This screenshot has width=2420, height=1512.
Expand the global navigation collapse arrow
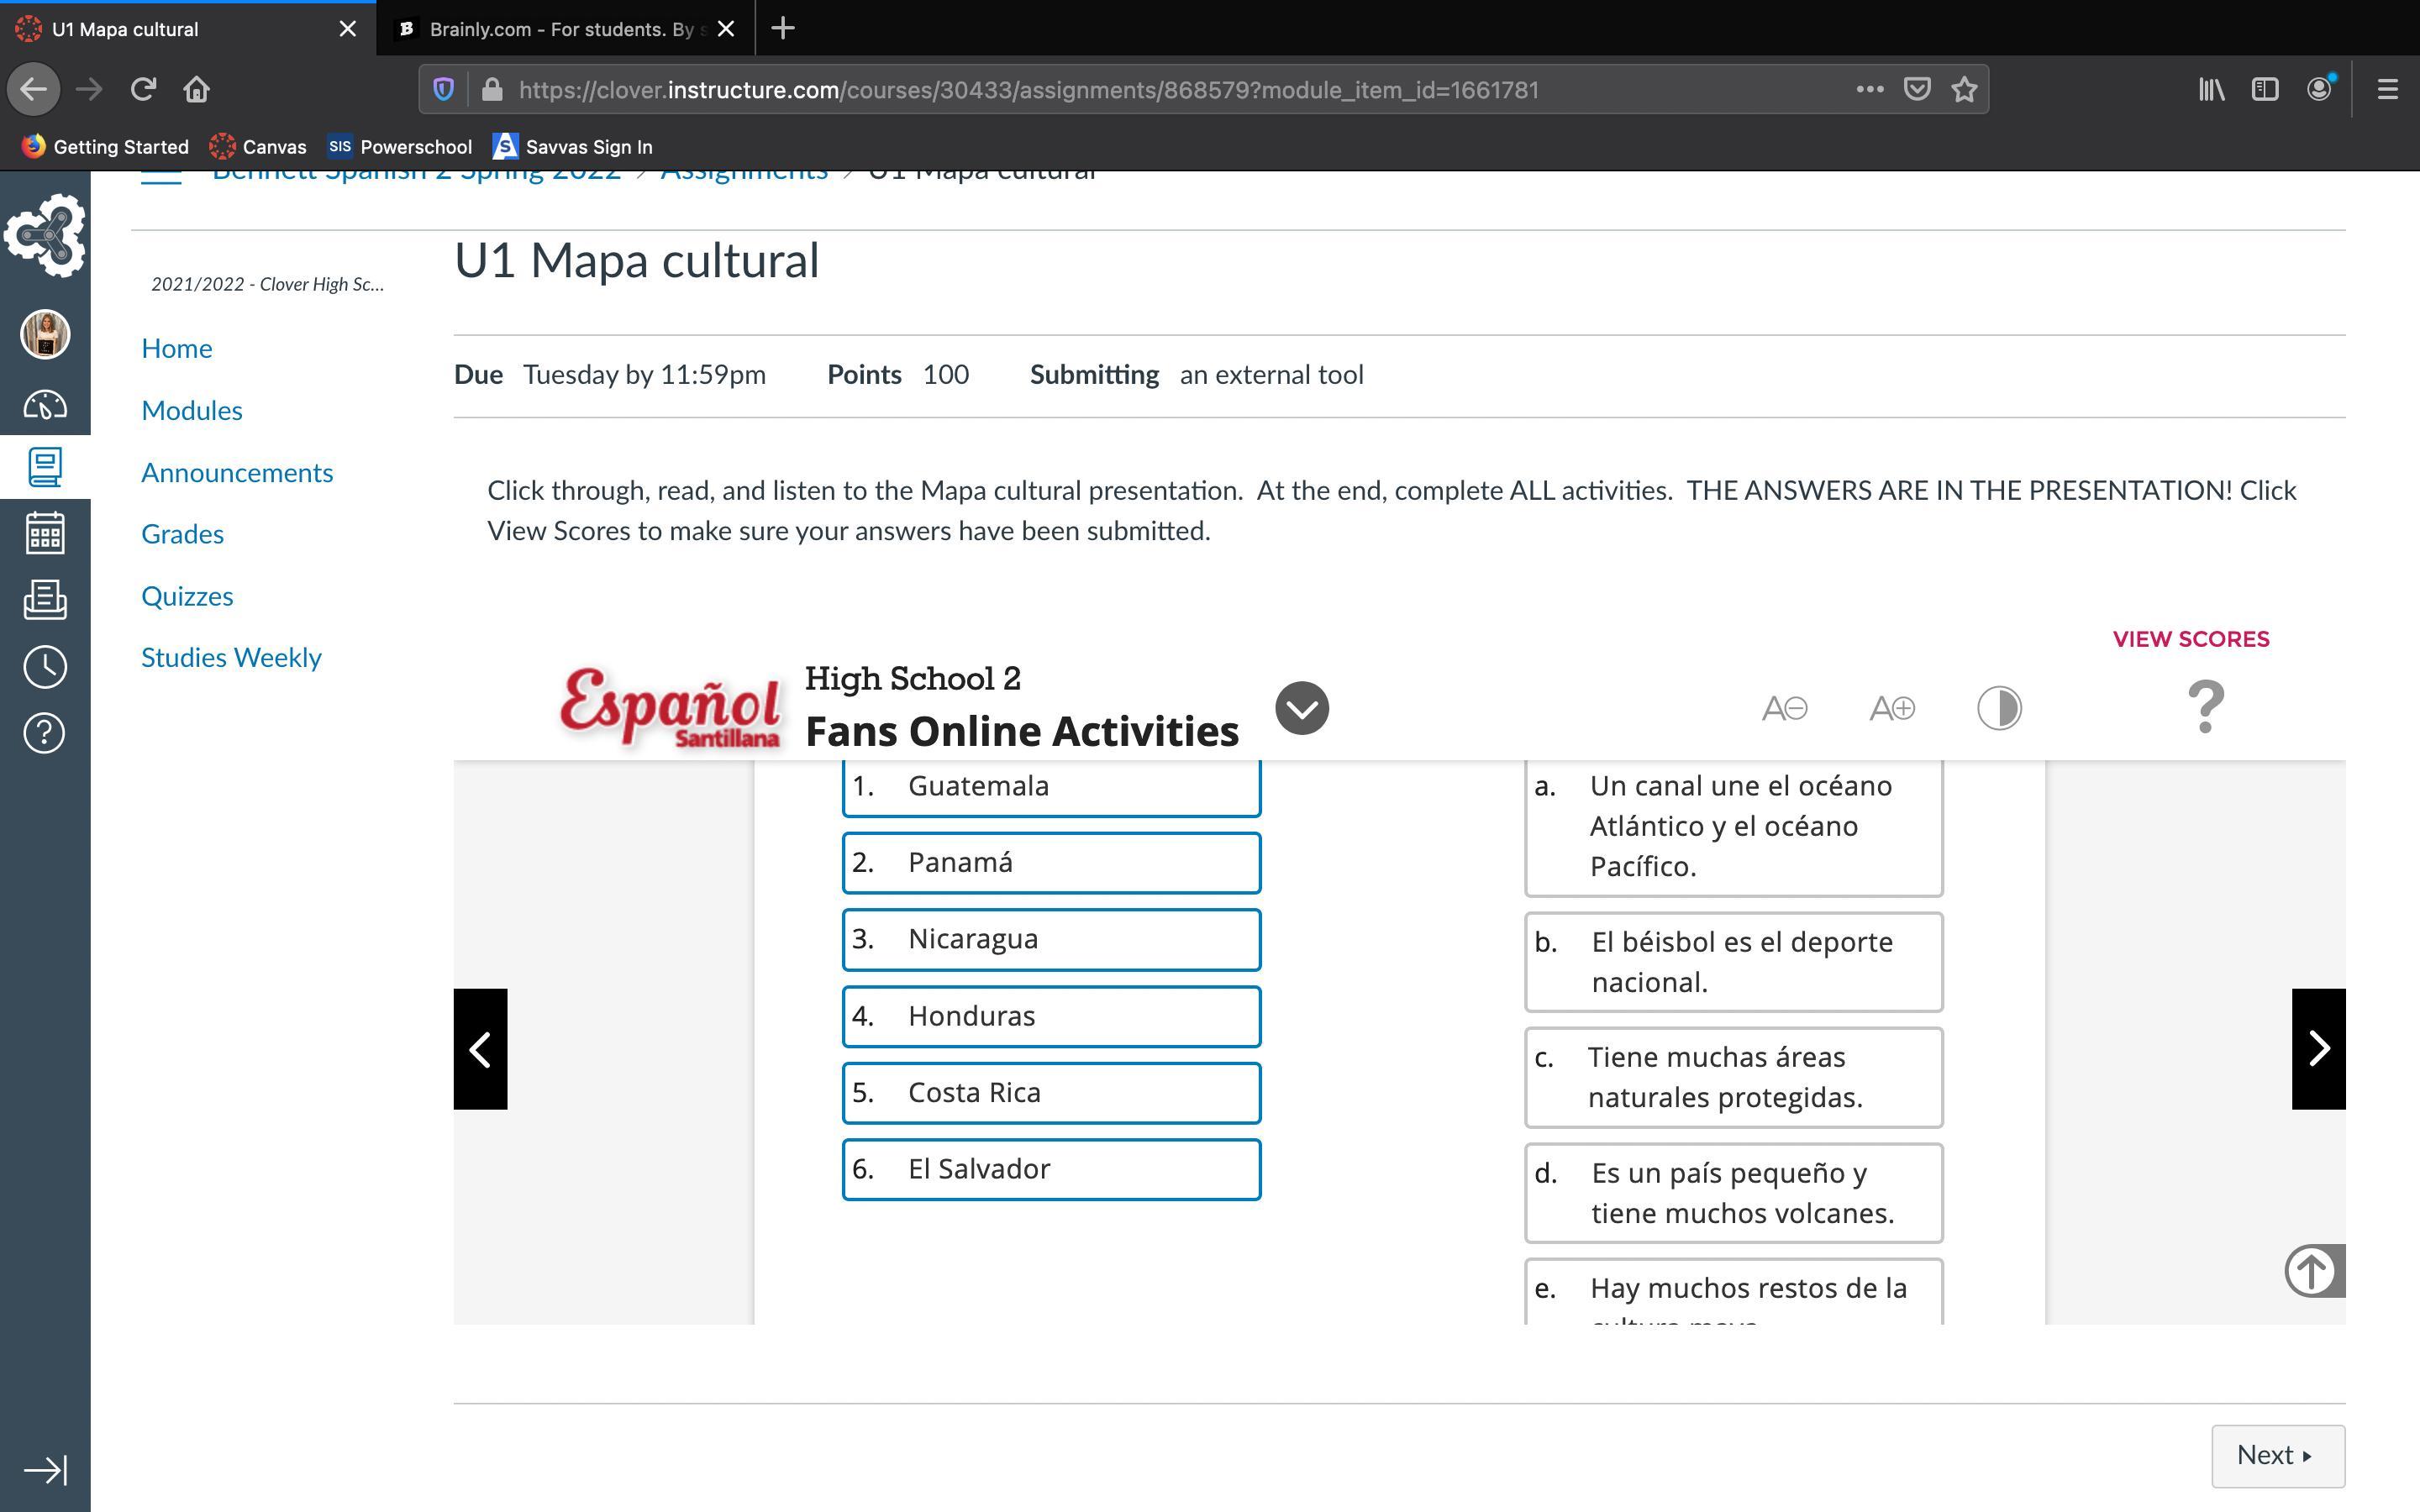[45, 1469]
